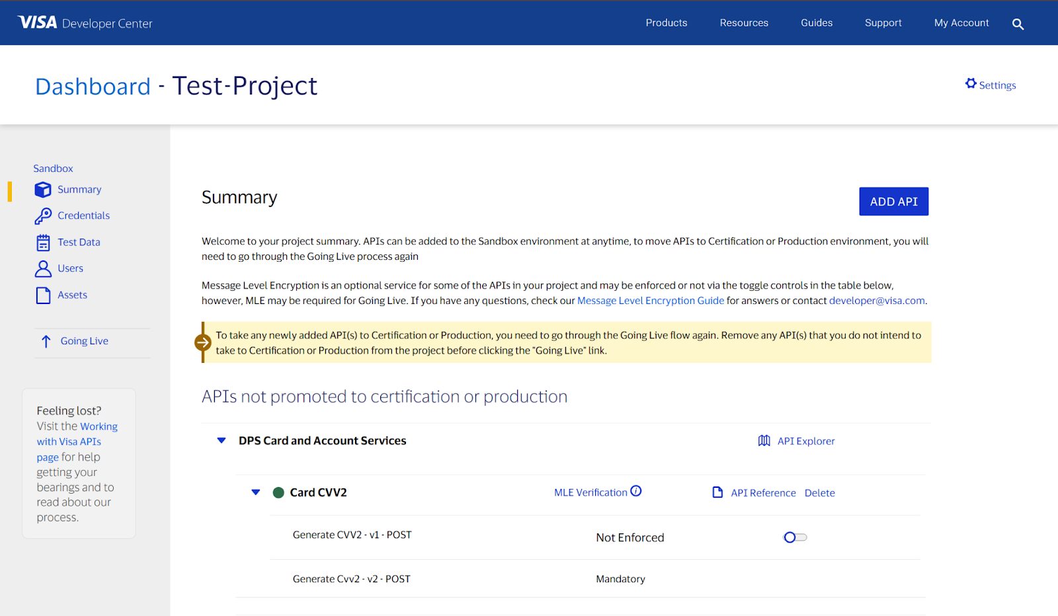This screenshot has height=616, width=1058.
Task: Select Users in the sidebar
Action: point(70,268)
